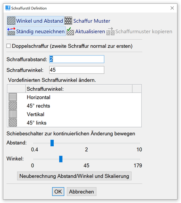Focus the Schraffurwinkel input field
The height and width of the screenshot is (203, 181).
click(77, 70)
